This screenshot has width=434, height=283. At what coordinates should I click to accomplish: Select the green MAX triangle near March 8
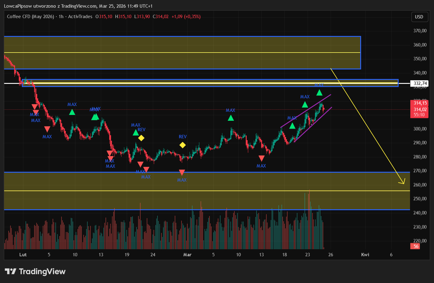click(x=231, y=118)
